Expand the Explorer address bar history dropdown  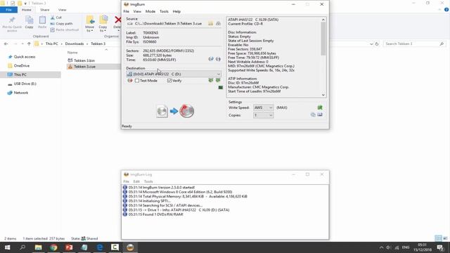[371, 44]
